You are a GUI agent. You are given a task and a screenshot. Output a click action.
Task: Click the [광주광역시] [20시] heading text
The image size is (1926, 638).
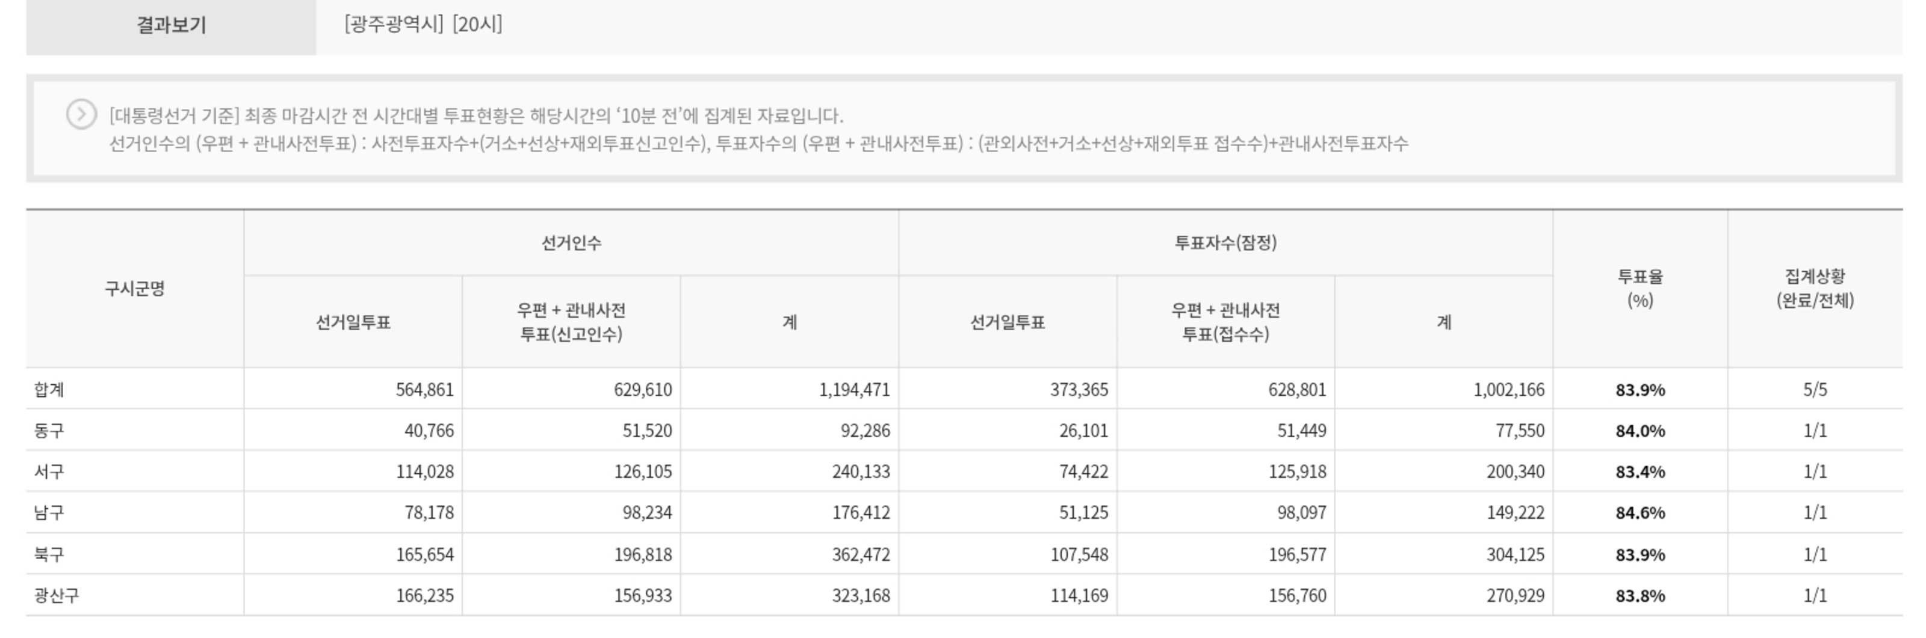coord(423,25)
